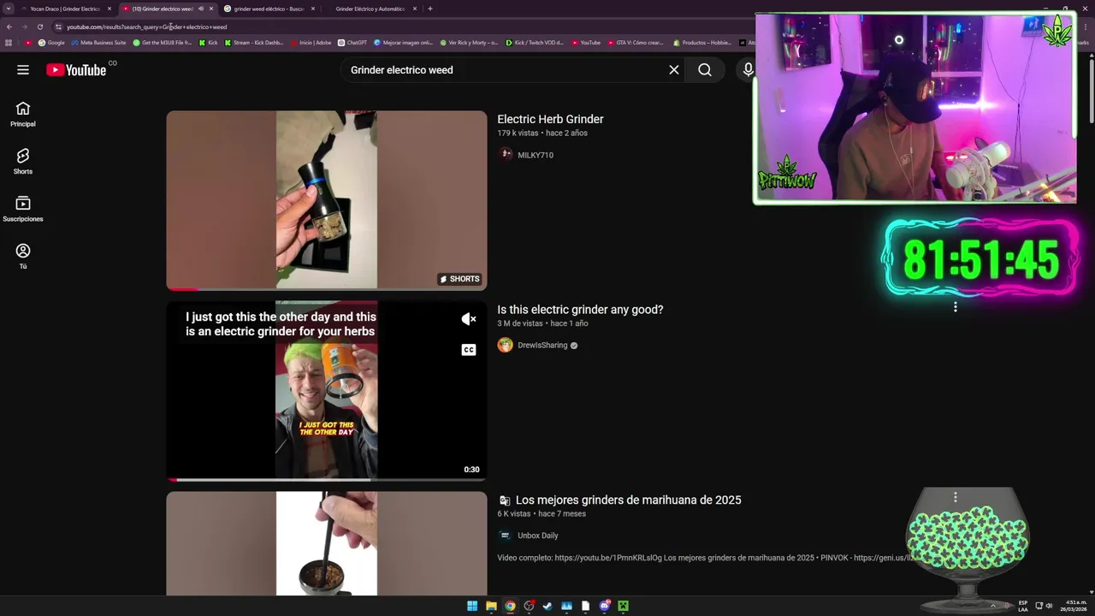Toggle CC captions on video preview
Viewport: 1095px width, 616px height.
tap(469, 350)
